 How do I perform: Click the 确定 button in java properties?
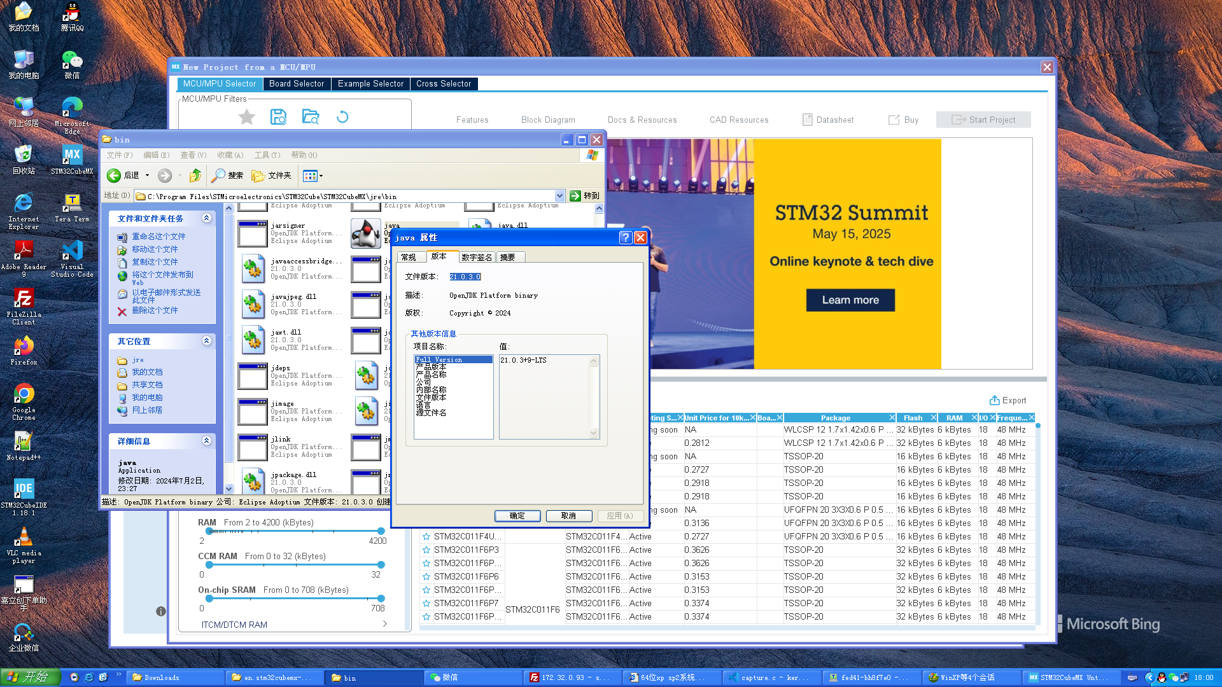coord(517,516)
